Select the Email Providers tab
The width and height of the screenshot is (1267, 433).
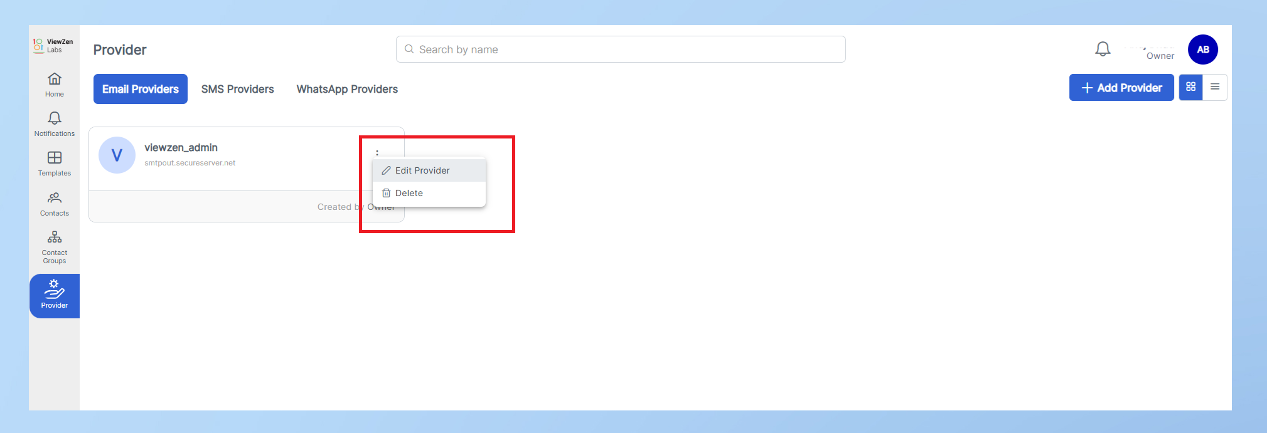pos(141,89)
